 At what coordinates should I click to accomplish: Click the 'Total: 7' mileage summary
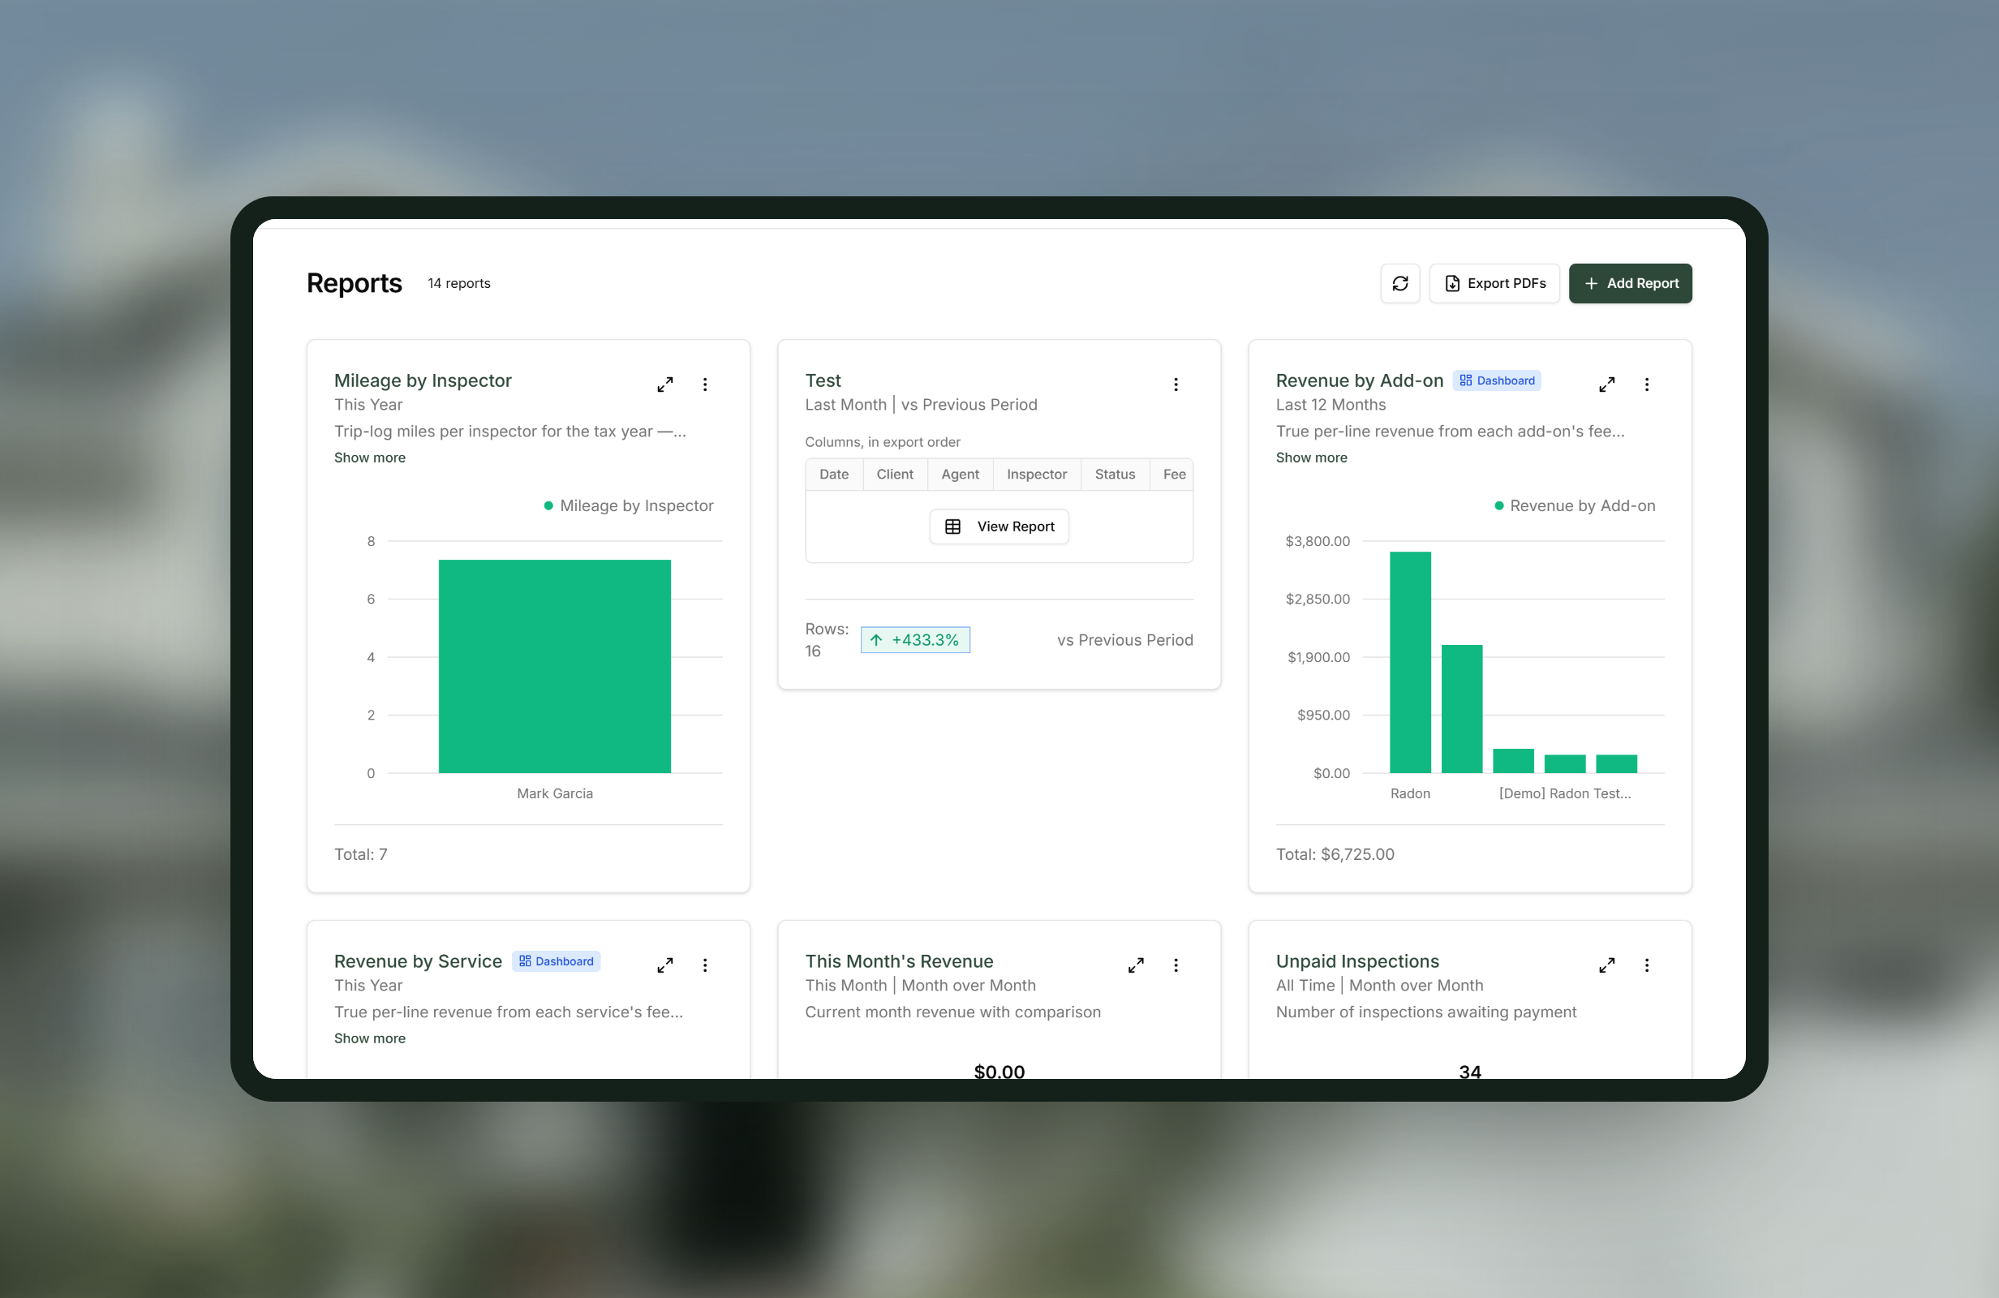pos(360,853)
